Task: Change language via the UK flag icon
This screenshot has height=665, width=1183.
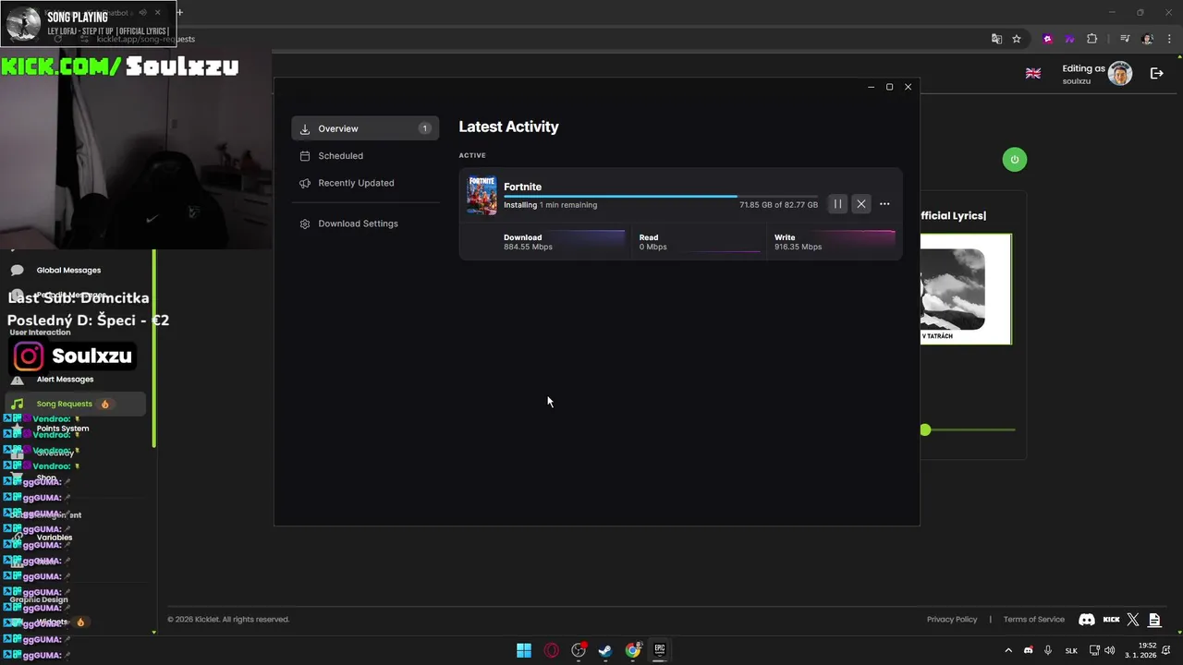Action: [1032, 74]
